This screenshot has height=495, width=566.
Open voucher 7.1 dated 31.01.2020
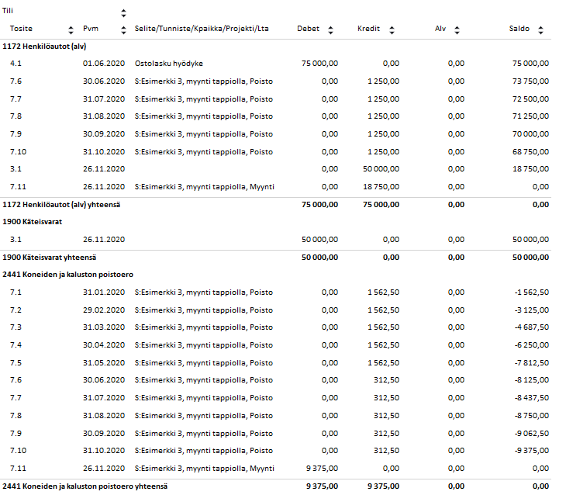pos(16,292)
